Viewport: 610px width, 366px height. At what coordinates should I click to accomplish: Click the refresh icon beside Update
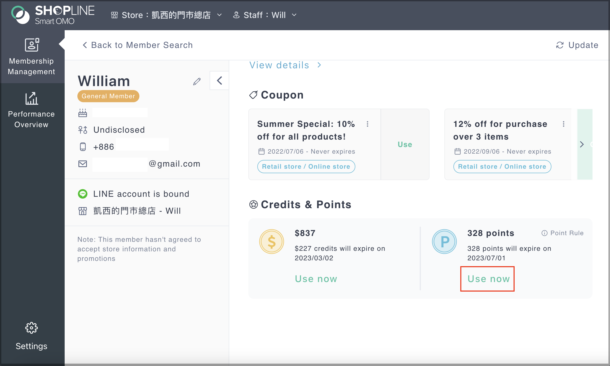(x=560, y=45)
